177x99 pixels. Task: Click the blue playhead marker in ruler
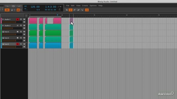(x=58, y=15)
